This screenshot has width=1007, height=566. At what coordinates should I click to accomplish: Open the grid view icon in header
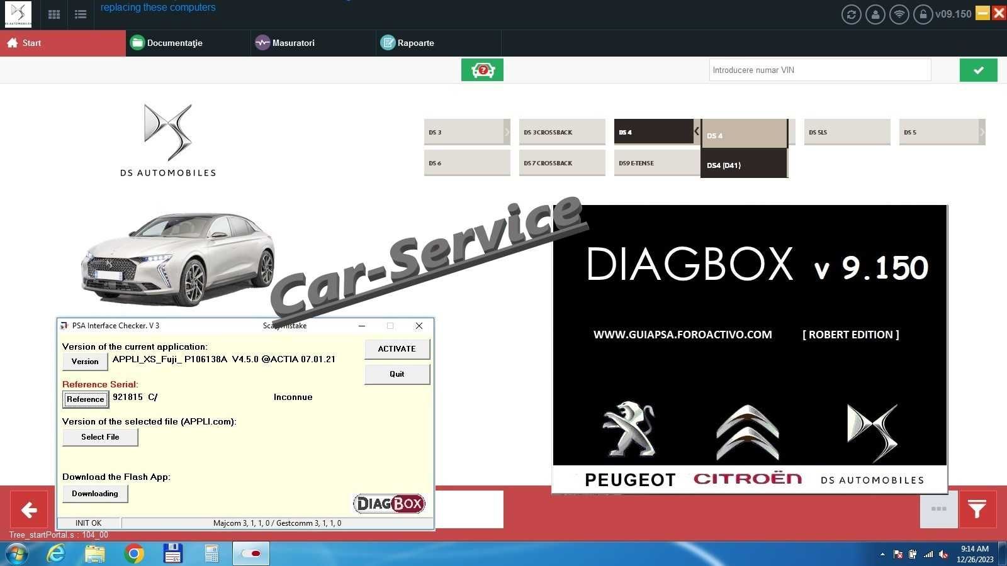click(x=54, y=14)
